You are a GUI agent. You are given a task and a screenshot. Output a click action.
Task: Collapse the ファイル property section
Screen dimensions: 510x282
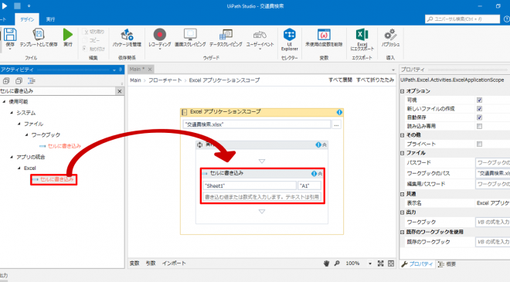(403, 153)
